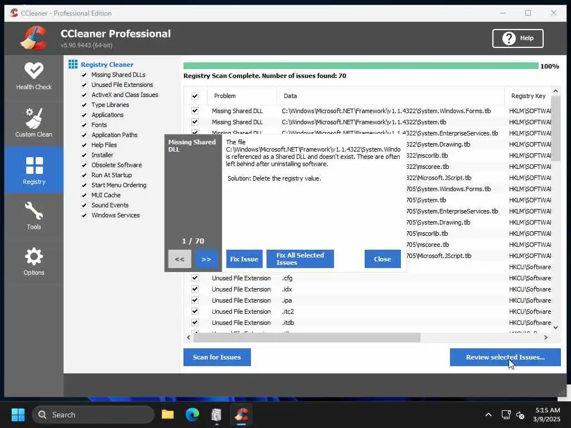Click the title bar CCleaner icon
Viewport: 571px width, 428px height.
click(14, 13)
